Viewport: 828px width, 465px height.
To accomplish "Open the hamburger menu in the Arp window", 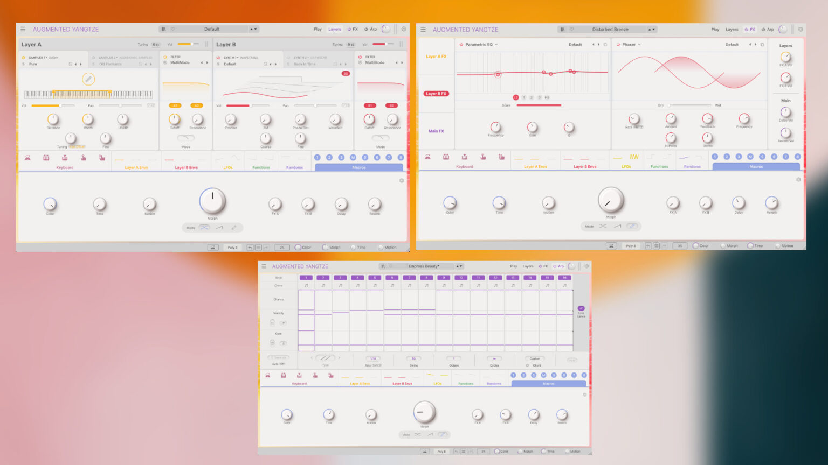I will tap(264, 266).
